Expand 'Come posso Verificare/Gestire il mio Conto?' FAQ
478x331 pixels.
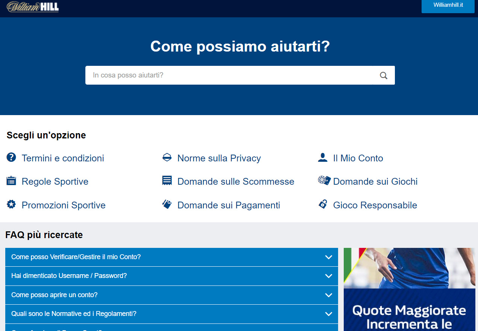(171, 257)
